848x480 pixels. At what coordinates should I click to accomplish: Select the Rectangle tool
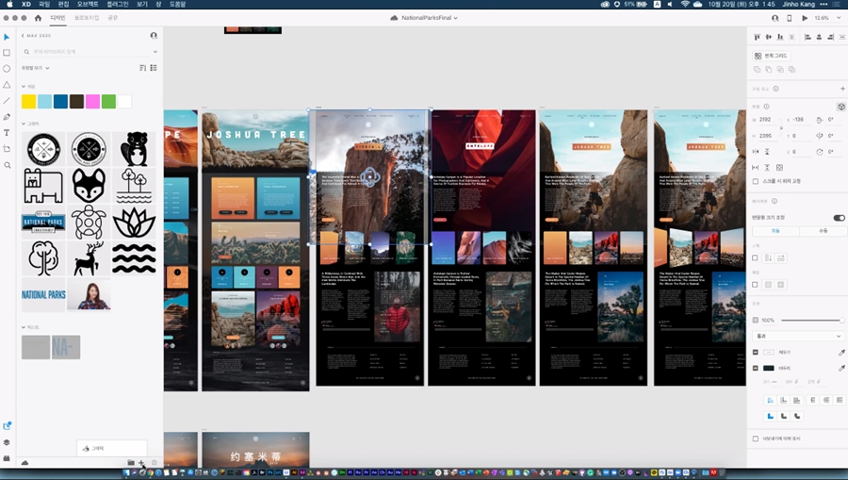7,53
